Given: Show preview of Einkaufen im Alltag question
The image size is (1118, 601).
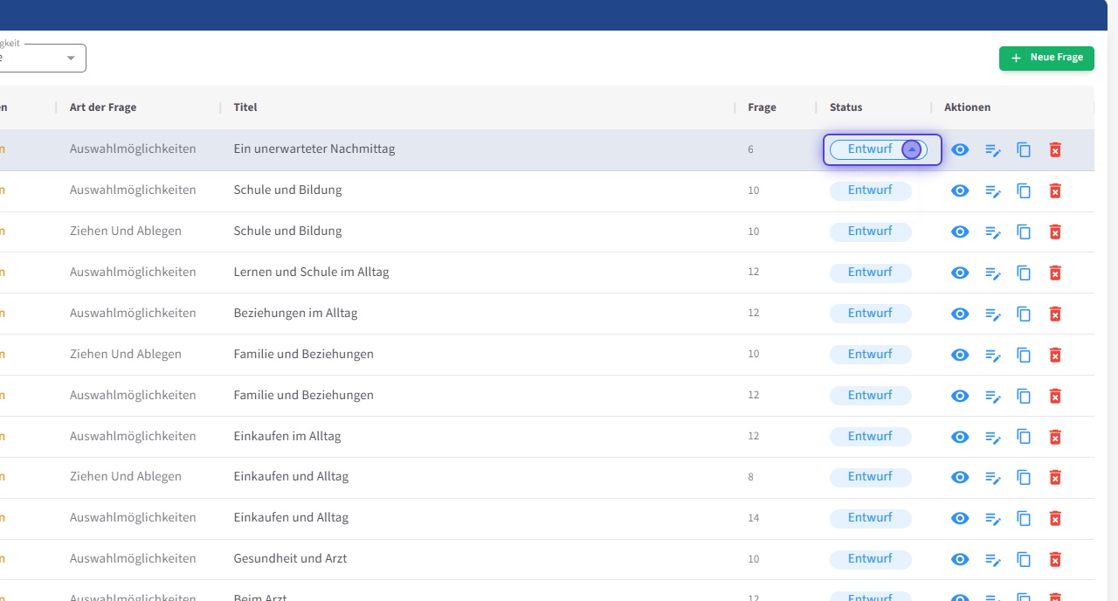Looking at the screenshot, I should click(960, 437).
